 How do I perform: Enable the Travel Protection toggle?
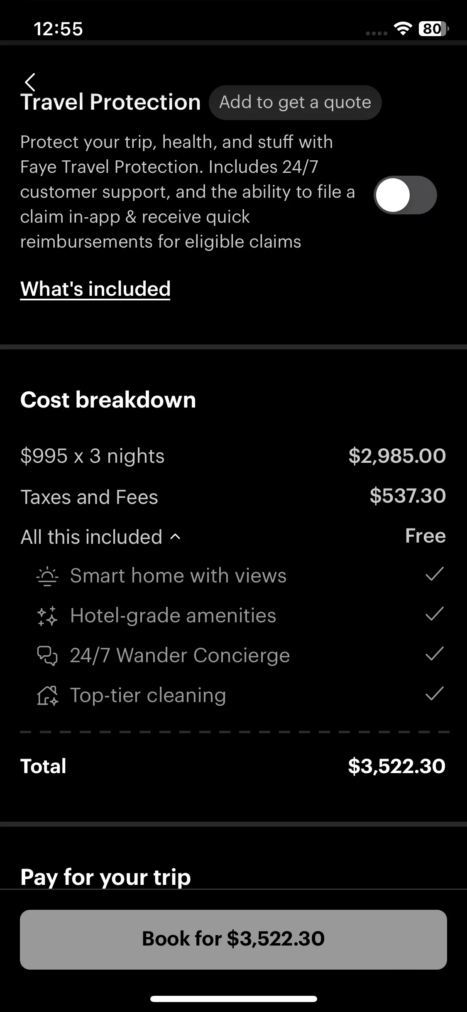pyautogui.click(x=405, y=195)
